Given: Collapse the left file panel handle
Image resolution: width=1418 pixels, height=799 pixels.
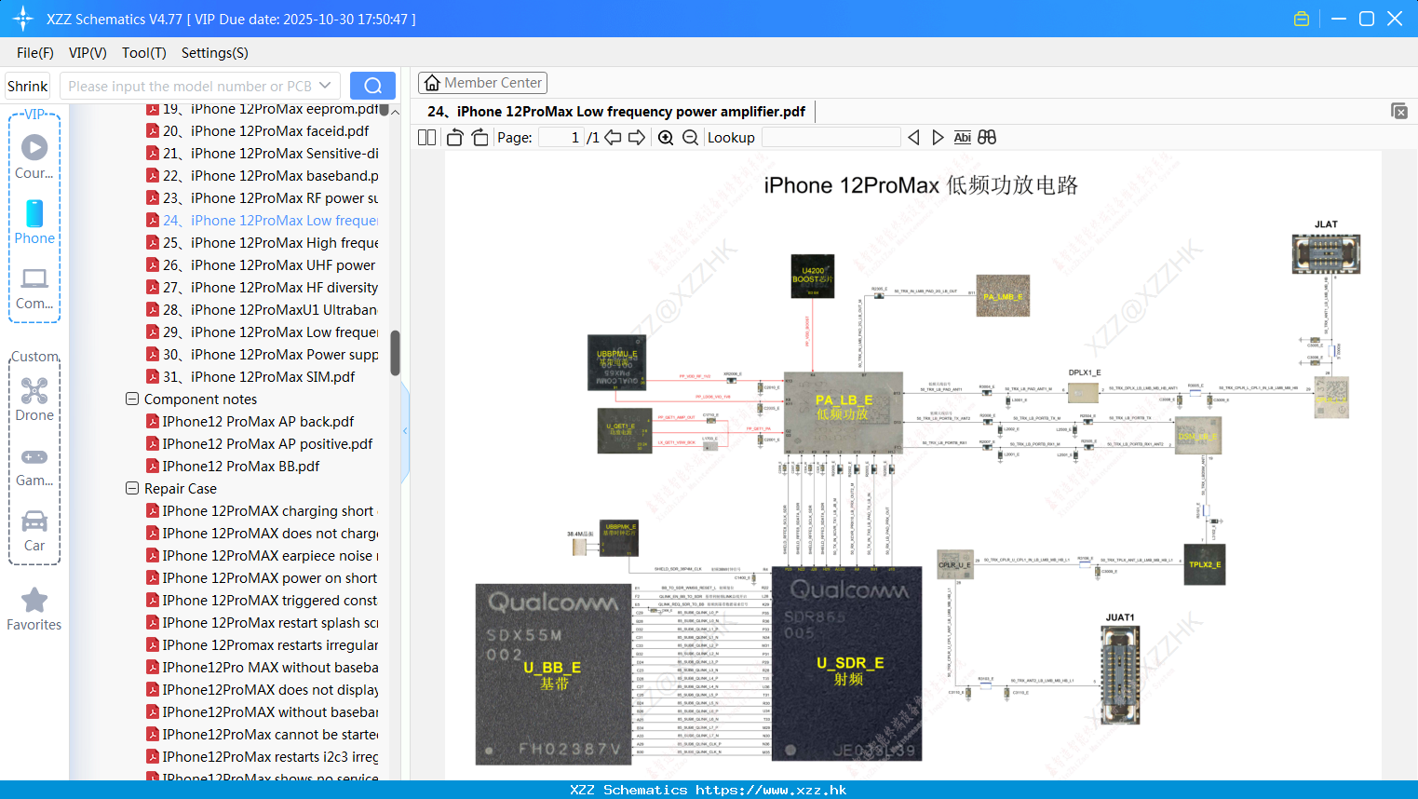Looking at the screenshot, I should [405, 430].
